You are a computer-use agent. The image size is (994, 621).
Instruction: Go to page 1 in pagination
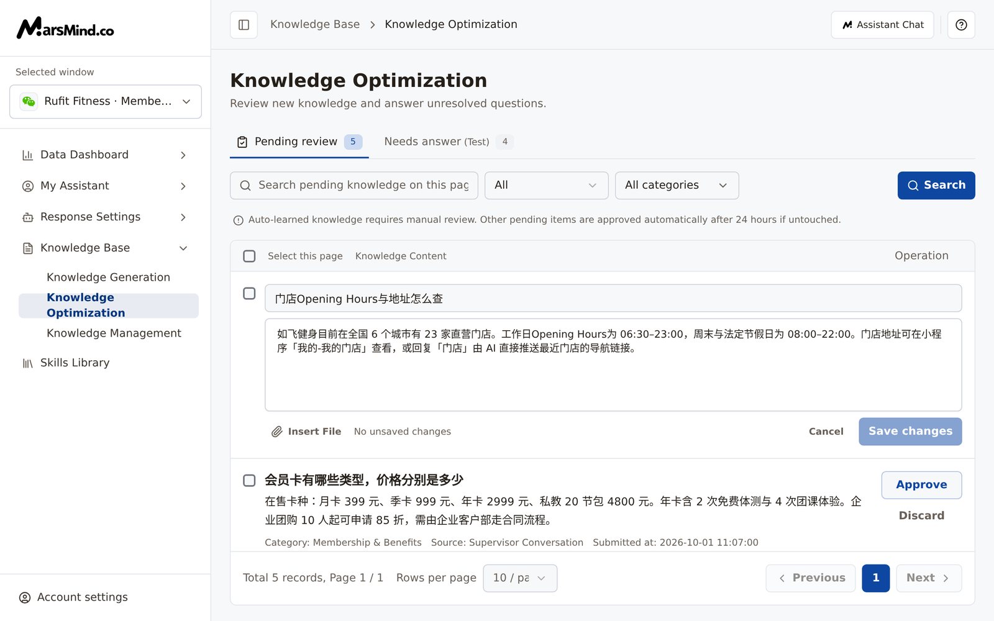point(876,578)
